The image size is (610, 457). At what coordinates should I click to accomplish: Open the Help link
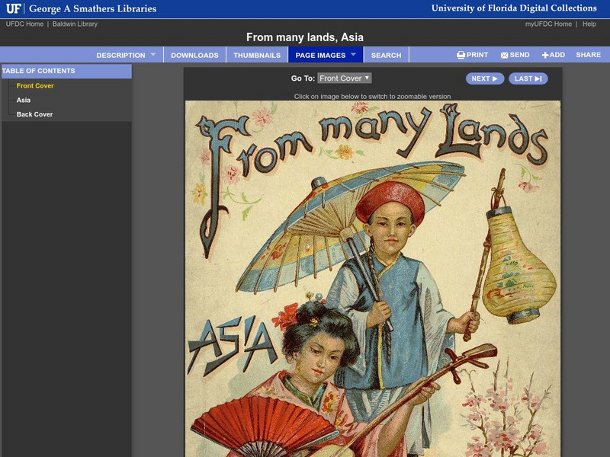pyautogui.click(x=589, y=24)
